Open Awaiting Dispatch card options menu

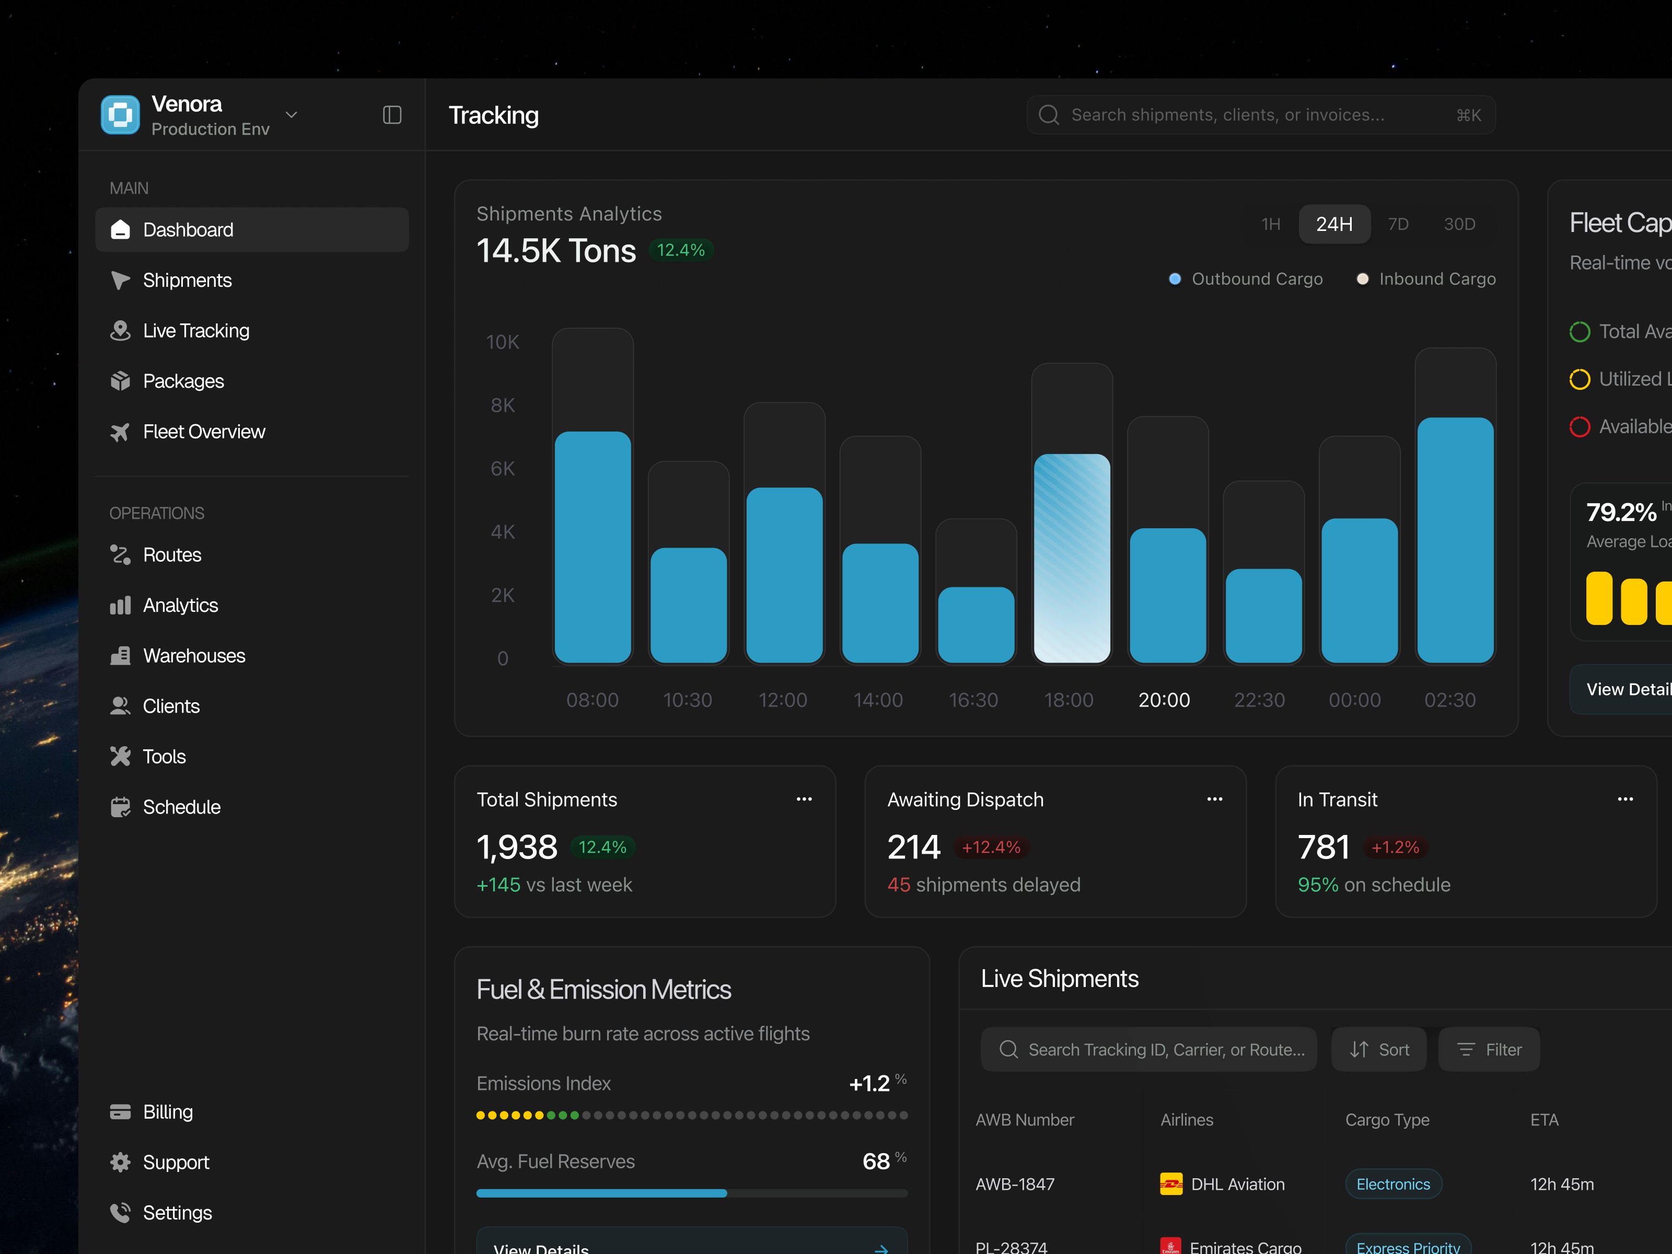(x=1215, y=799)
